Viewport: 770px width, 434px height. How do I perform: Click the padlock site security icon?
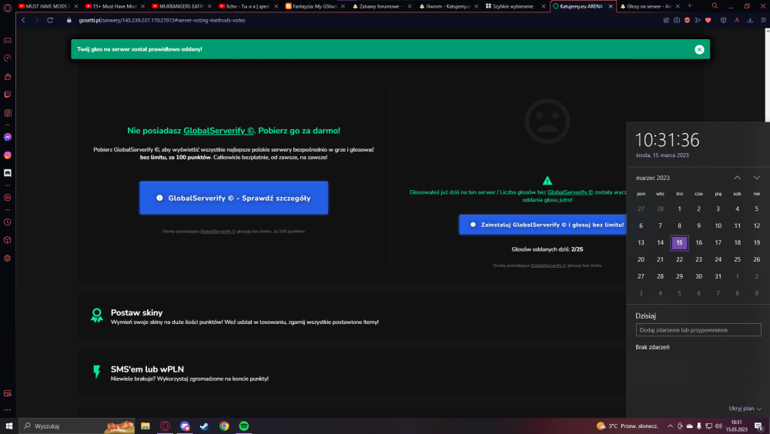coord(69,20)
